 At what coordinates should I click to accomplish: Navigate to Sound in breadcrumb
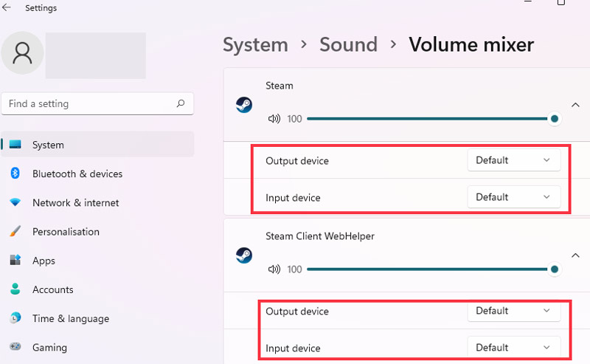coord(348,44)
